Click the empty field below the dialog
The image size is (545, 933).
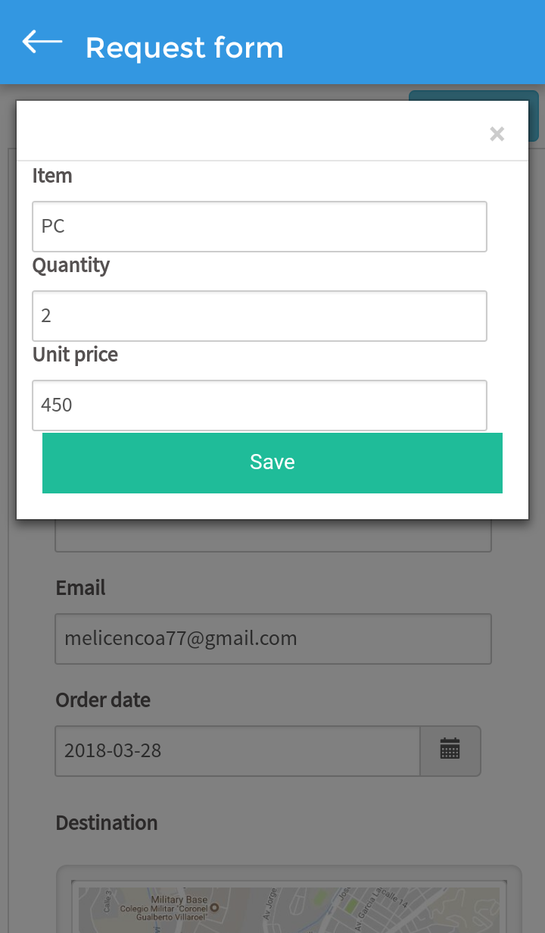click(x=272, y=537)
